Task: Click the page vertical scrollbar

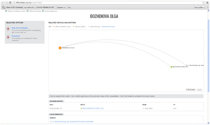Action: [x=208, y=56]
